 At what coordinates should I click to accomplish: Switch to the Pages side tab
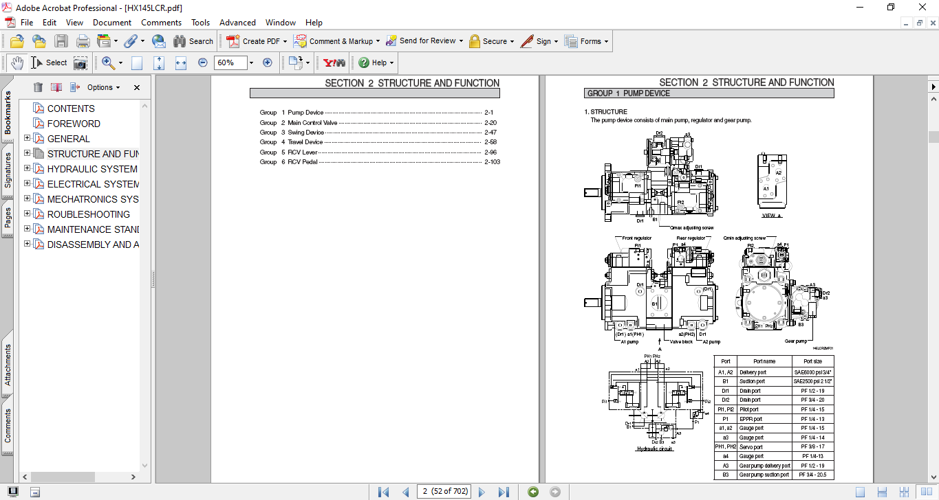coord(8,217)
